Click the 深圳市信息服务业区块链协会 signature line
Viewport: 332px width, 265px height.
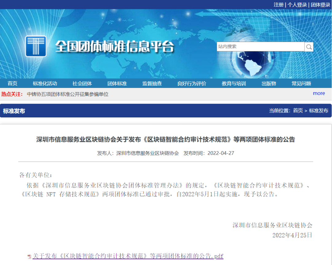coord(272,225)
